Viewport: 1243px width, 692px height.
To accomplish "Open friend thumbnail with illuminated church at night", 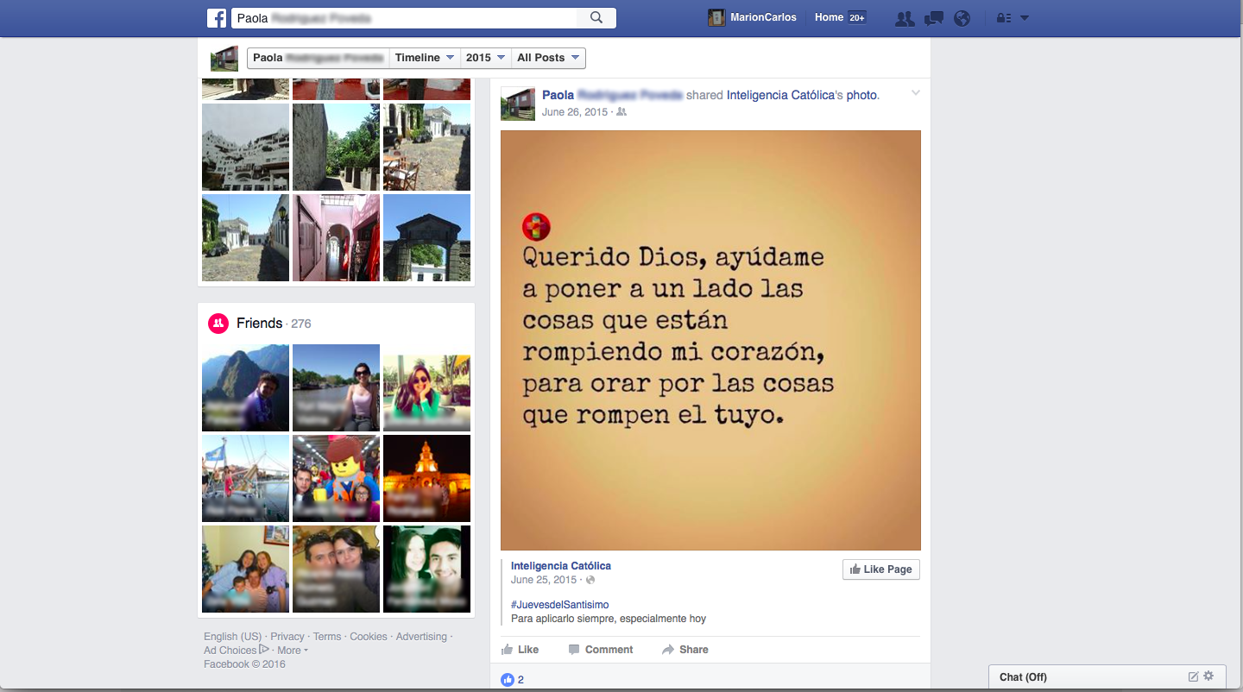I will [426, 478].
